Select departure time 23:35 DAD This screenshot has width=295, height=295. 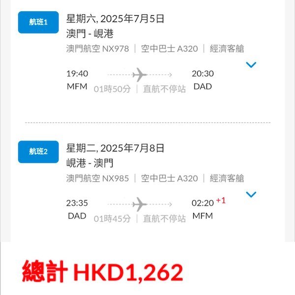click(77, 209)
